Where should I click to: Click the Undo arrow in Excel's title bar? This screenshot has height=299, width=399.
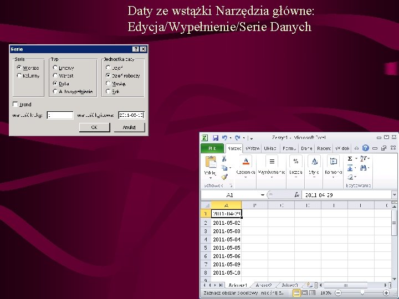224,138
